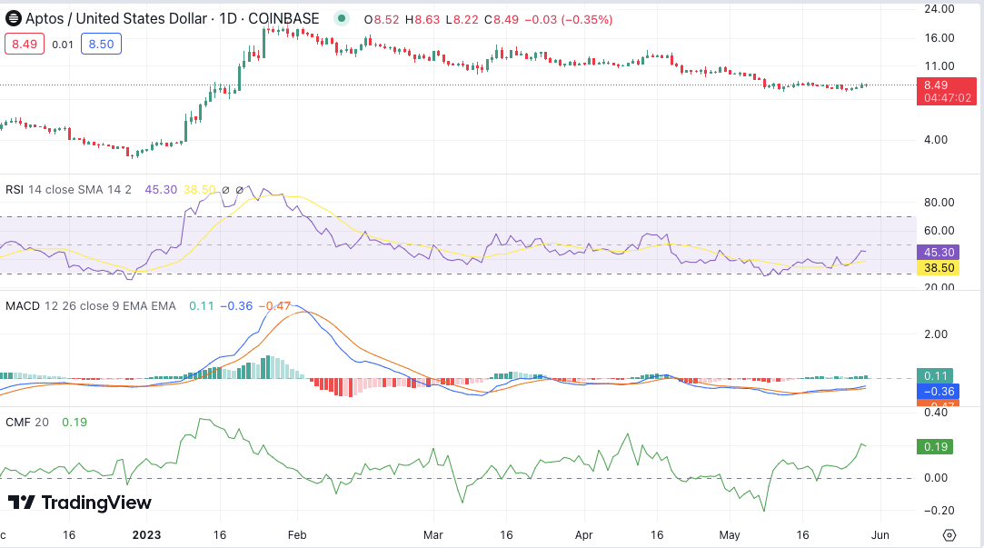
Task: Click the 2023 label on time axis
Action: click(x=146, y=534)
